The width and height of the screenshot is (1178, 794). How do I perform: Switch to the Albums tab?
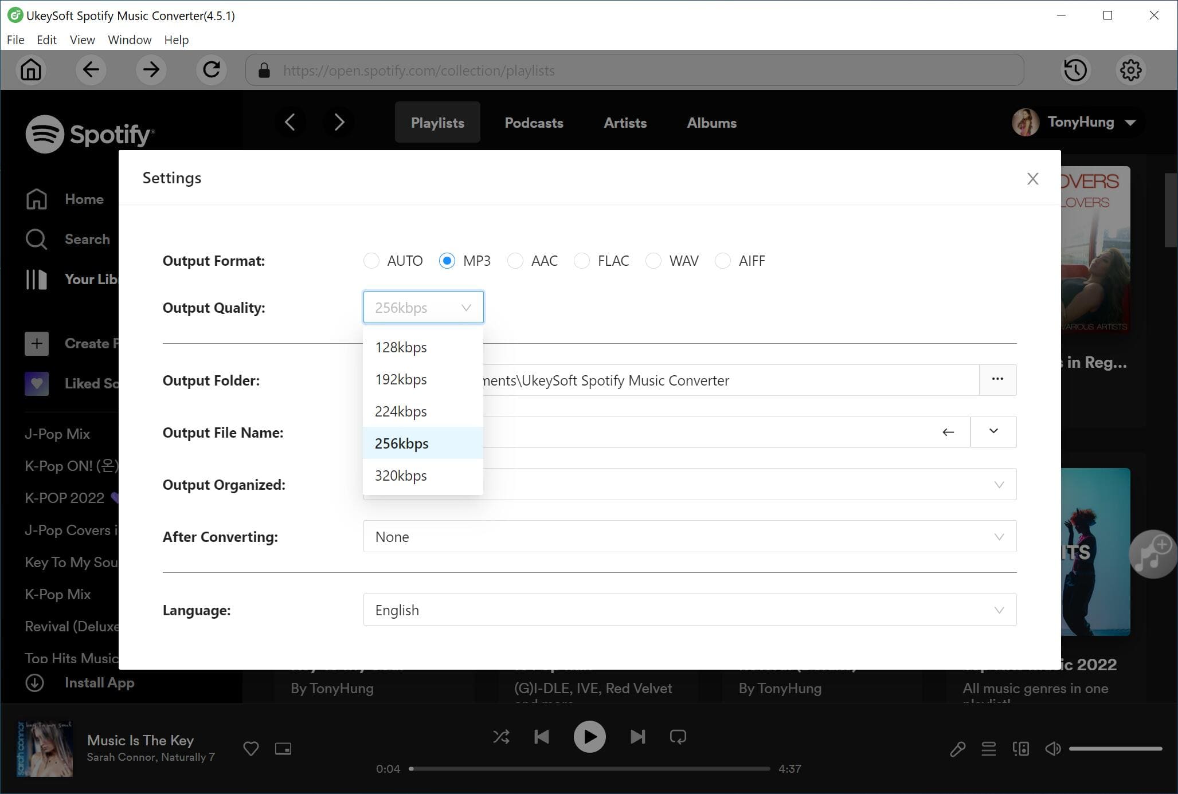tap(712, 122)
